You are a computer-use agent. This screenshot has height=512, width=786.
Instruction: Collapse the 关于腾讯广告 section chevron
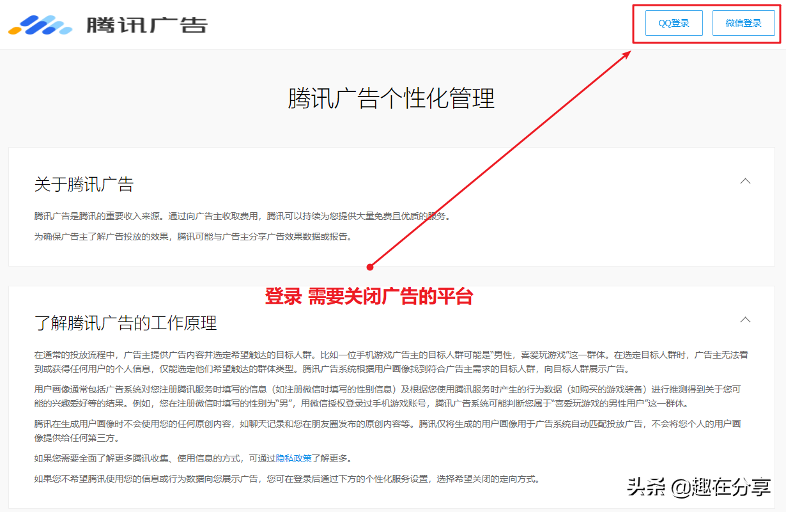(745, 182)
